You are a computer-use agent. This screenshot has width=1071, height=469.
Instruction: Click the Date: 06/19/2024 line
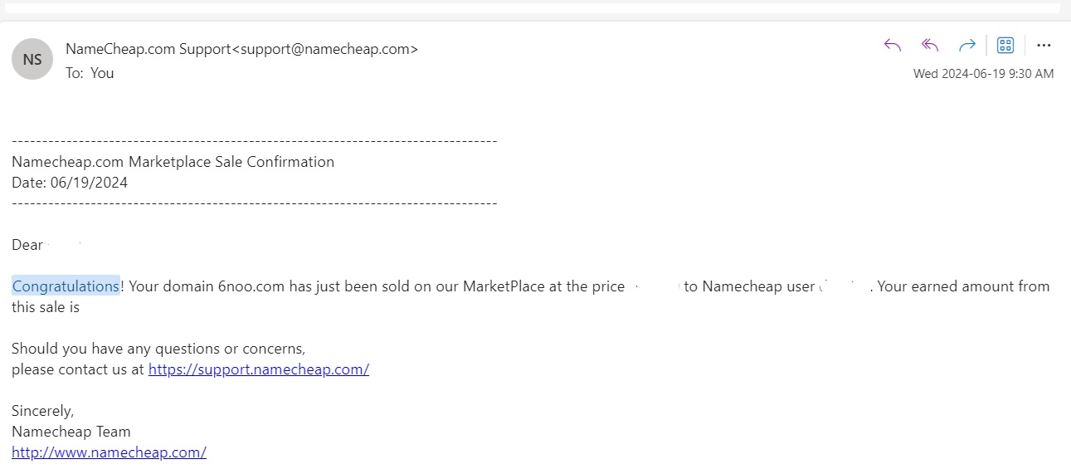coord(70,183)
